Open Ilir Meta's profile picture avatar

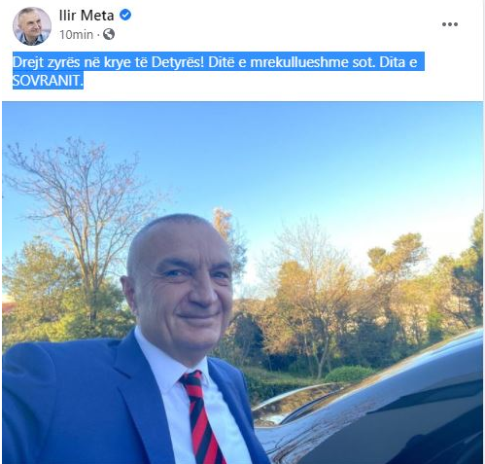click(32, 26)
